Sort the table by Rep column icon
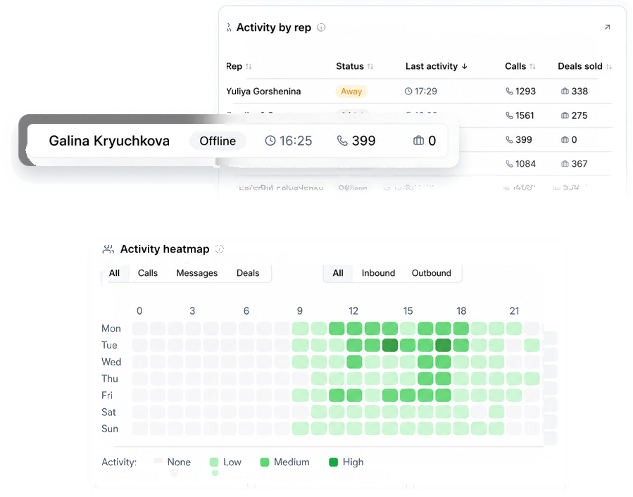The image size is (633, 497). 249,66
